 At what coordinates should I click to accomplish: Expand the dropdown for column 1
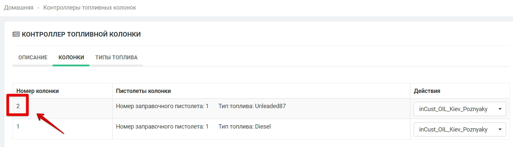coord(459,130)
